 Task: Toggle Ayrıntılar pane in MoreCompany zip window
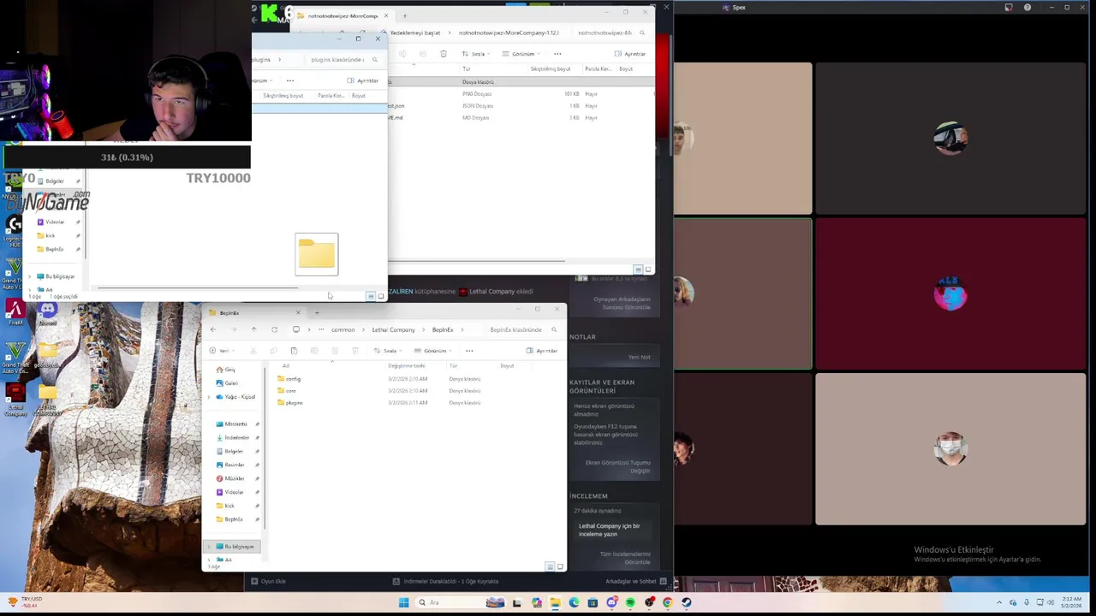pyautogui.click(x=630, y=54)
